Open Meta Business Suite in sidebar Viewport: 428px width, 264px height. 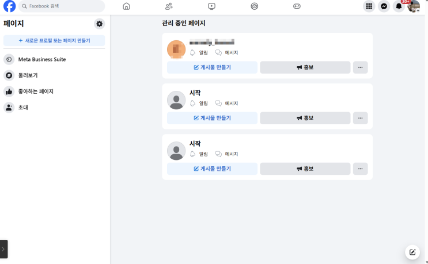click(41, 59)
